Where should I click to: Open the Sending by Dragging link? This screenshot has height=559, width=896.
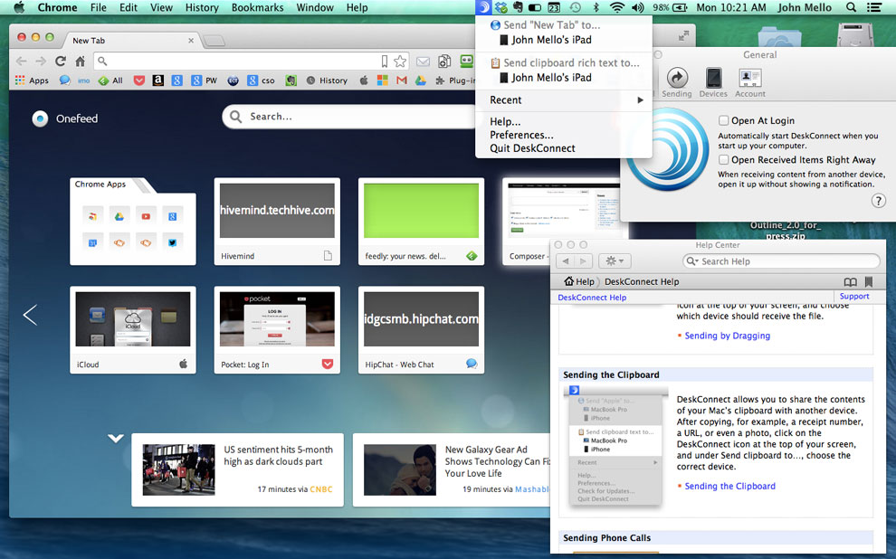tap(727, 336)
